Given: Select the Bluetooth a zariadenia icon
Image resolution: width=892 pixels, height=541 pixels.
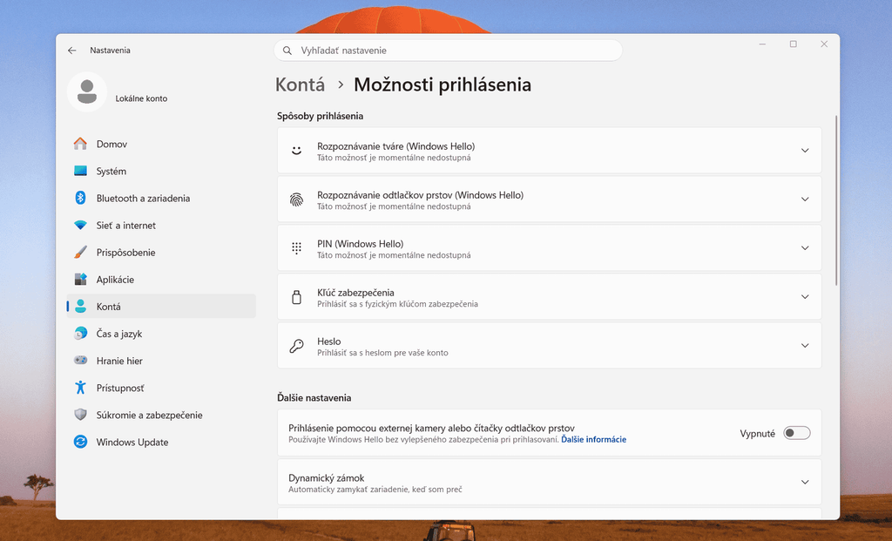Looking at the screenshot, I should click(80, 198).
